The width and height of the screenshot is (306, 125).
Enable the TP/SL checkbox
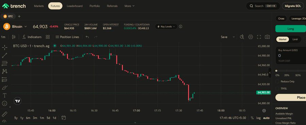pyautogui.click(x=277, y=89)
